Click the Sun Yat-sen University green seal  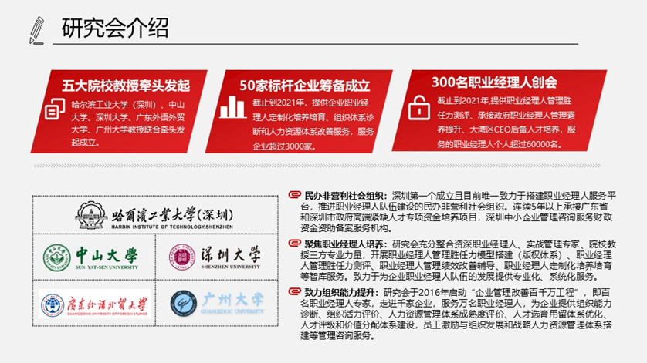click(57, 257)
